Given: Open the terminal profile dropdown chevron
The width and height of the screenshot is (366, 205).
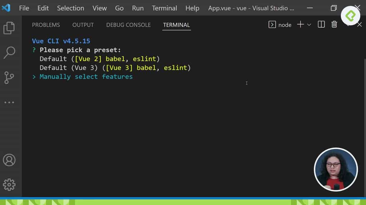Looking at the screenshot, I should (x=310, y=24).
